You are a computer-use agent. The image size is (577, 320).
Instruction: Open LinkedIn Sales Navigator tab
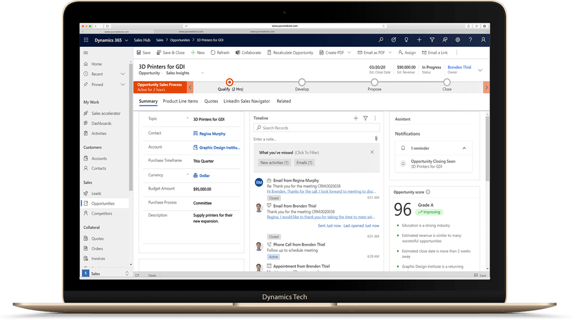pos(247,101)
